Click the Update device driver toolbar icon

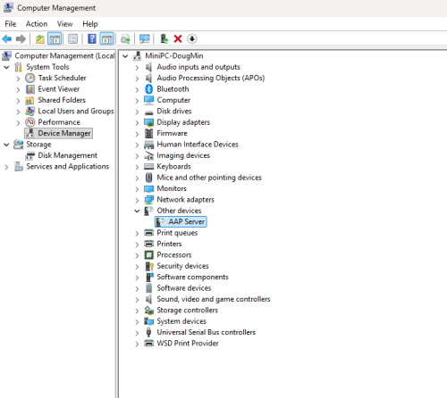[x=125, y=39]
